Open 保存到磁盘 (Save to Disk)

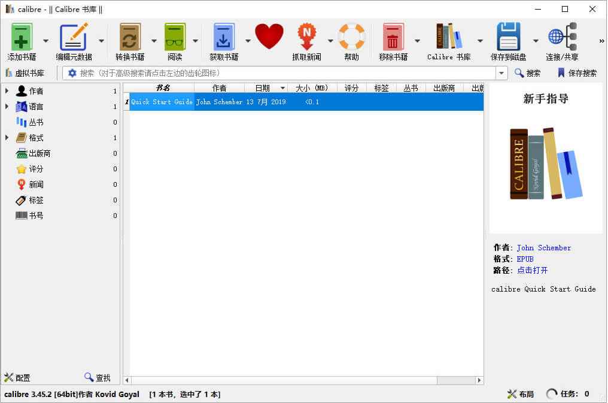pyautogui.click(x=509, y=37)
